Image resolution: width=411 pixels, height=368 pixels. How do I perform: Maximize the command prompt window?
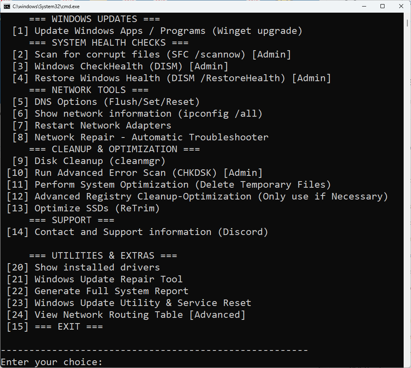click(382, 6)
